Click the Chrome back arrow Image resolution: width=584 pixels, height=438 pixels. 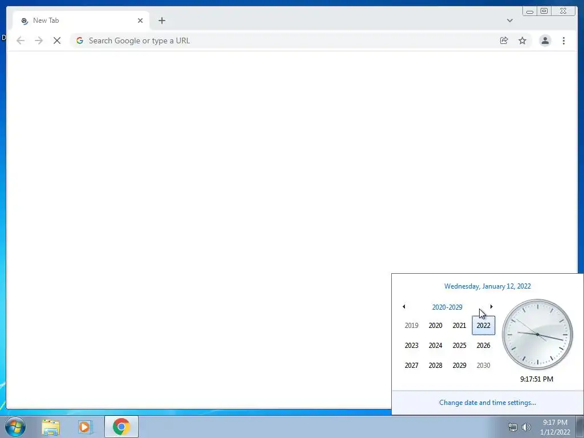[x=21, y=40]
